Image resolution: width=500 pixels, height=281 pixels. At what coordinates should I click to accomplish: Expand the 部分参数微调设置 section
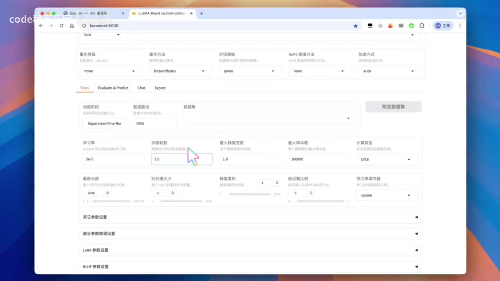250,233
